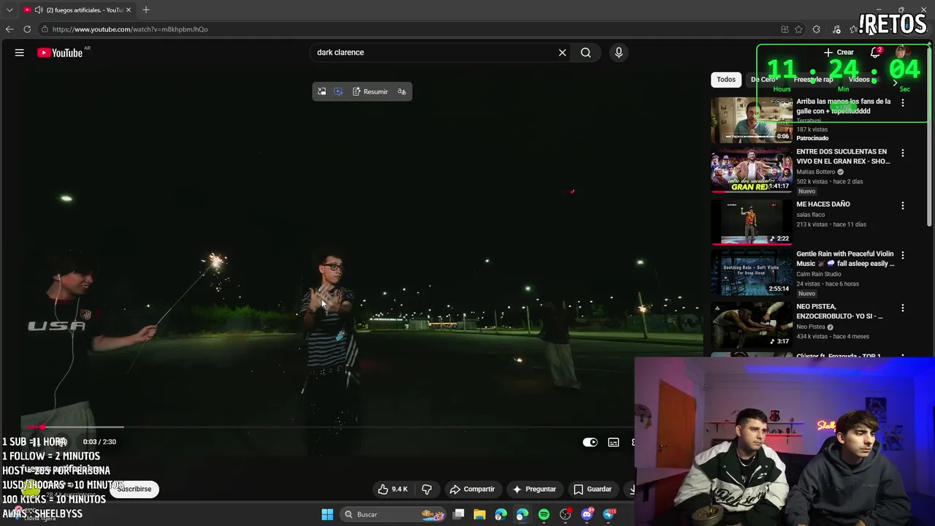Reload the page with the refresh icon
This screenshot has height=526, width=935.
[27, 29]
